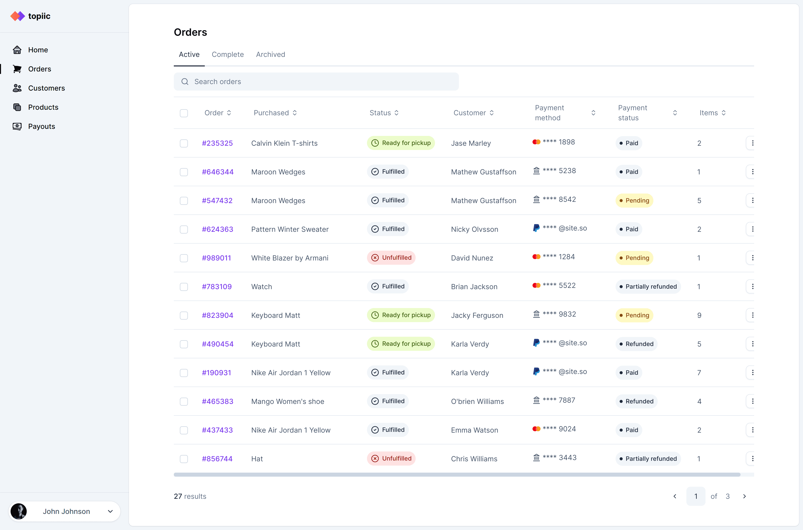Click the search magnifier icon

tap(185, 82)
